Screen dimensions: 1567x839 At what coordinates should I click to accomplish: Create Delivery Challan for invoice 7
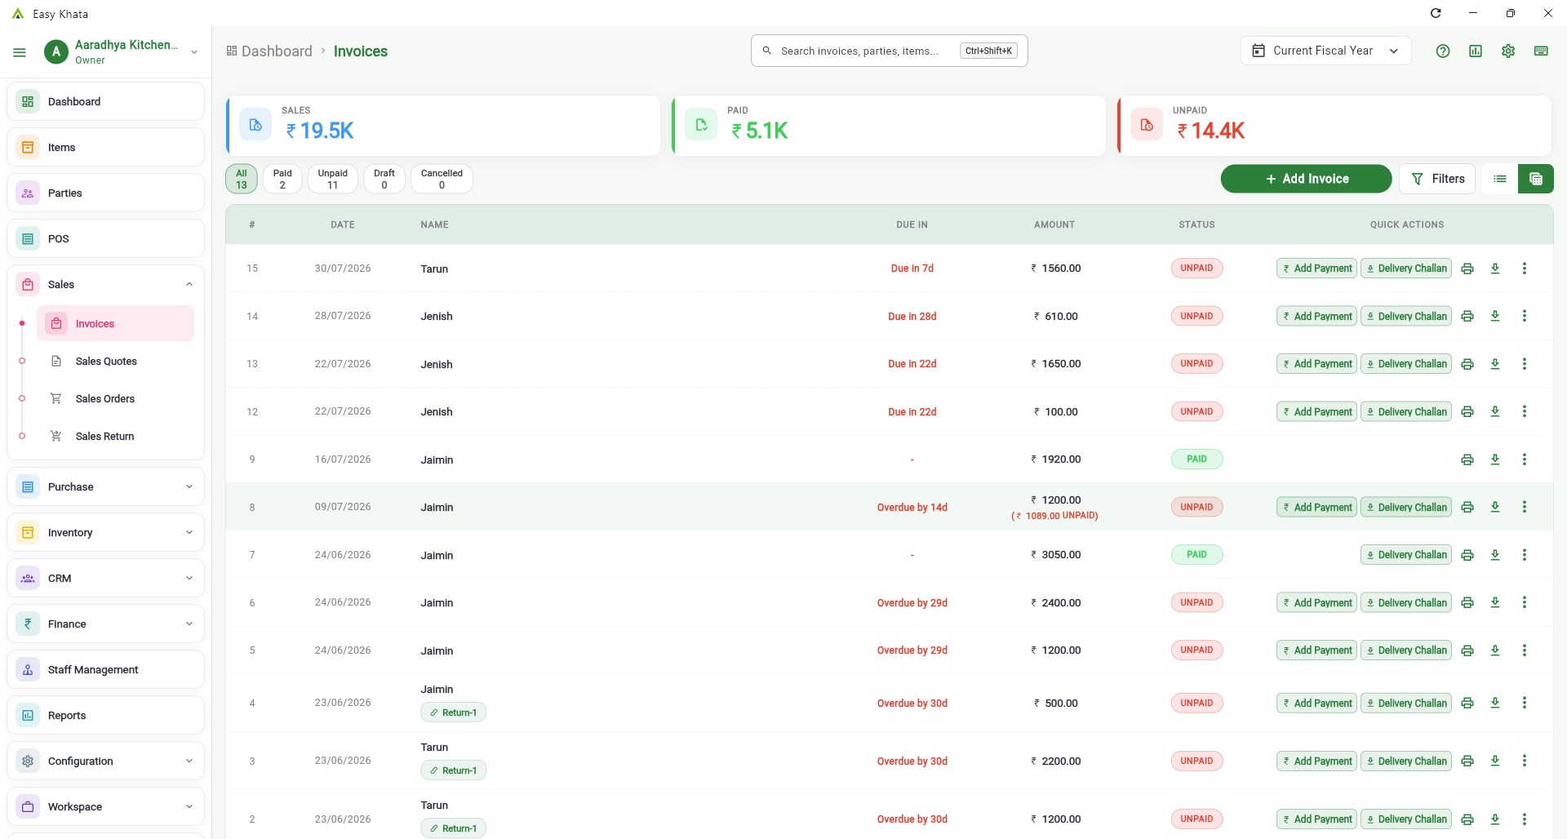[x=1406, y=555]
